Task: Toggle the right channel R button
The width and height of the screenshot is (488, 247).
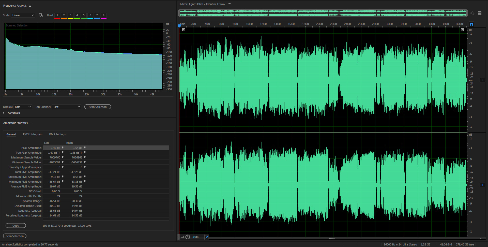Action: point(482,185)
